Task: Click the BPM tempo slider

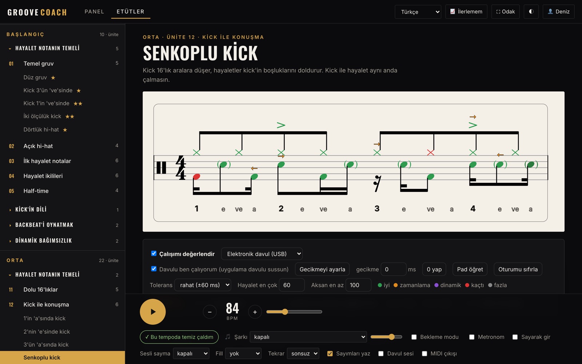Action: [x=294, y=312]
